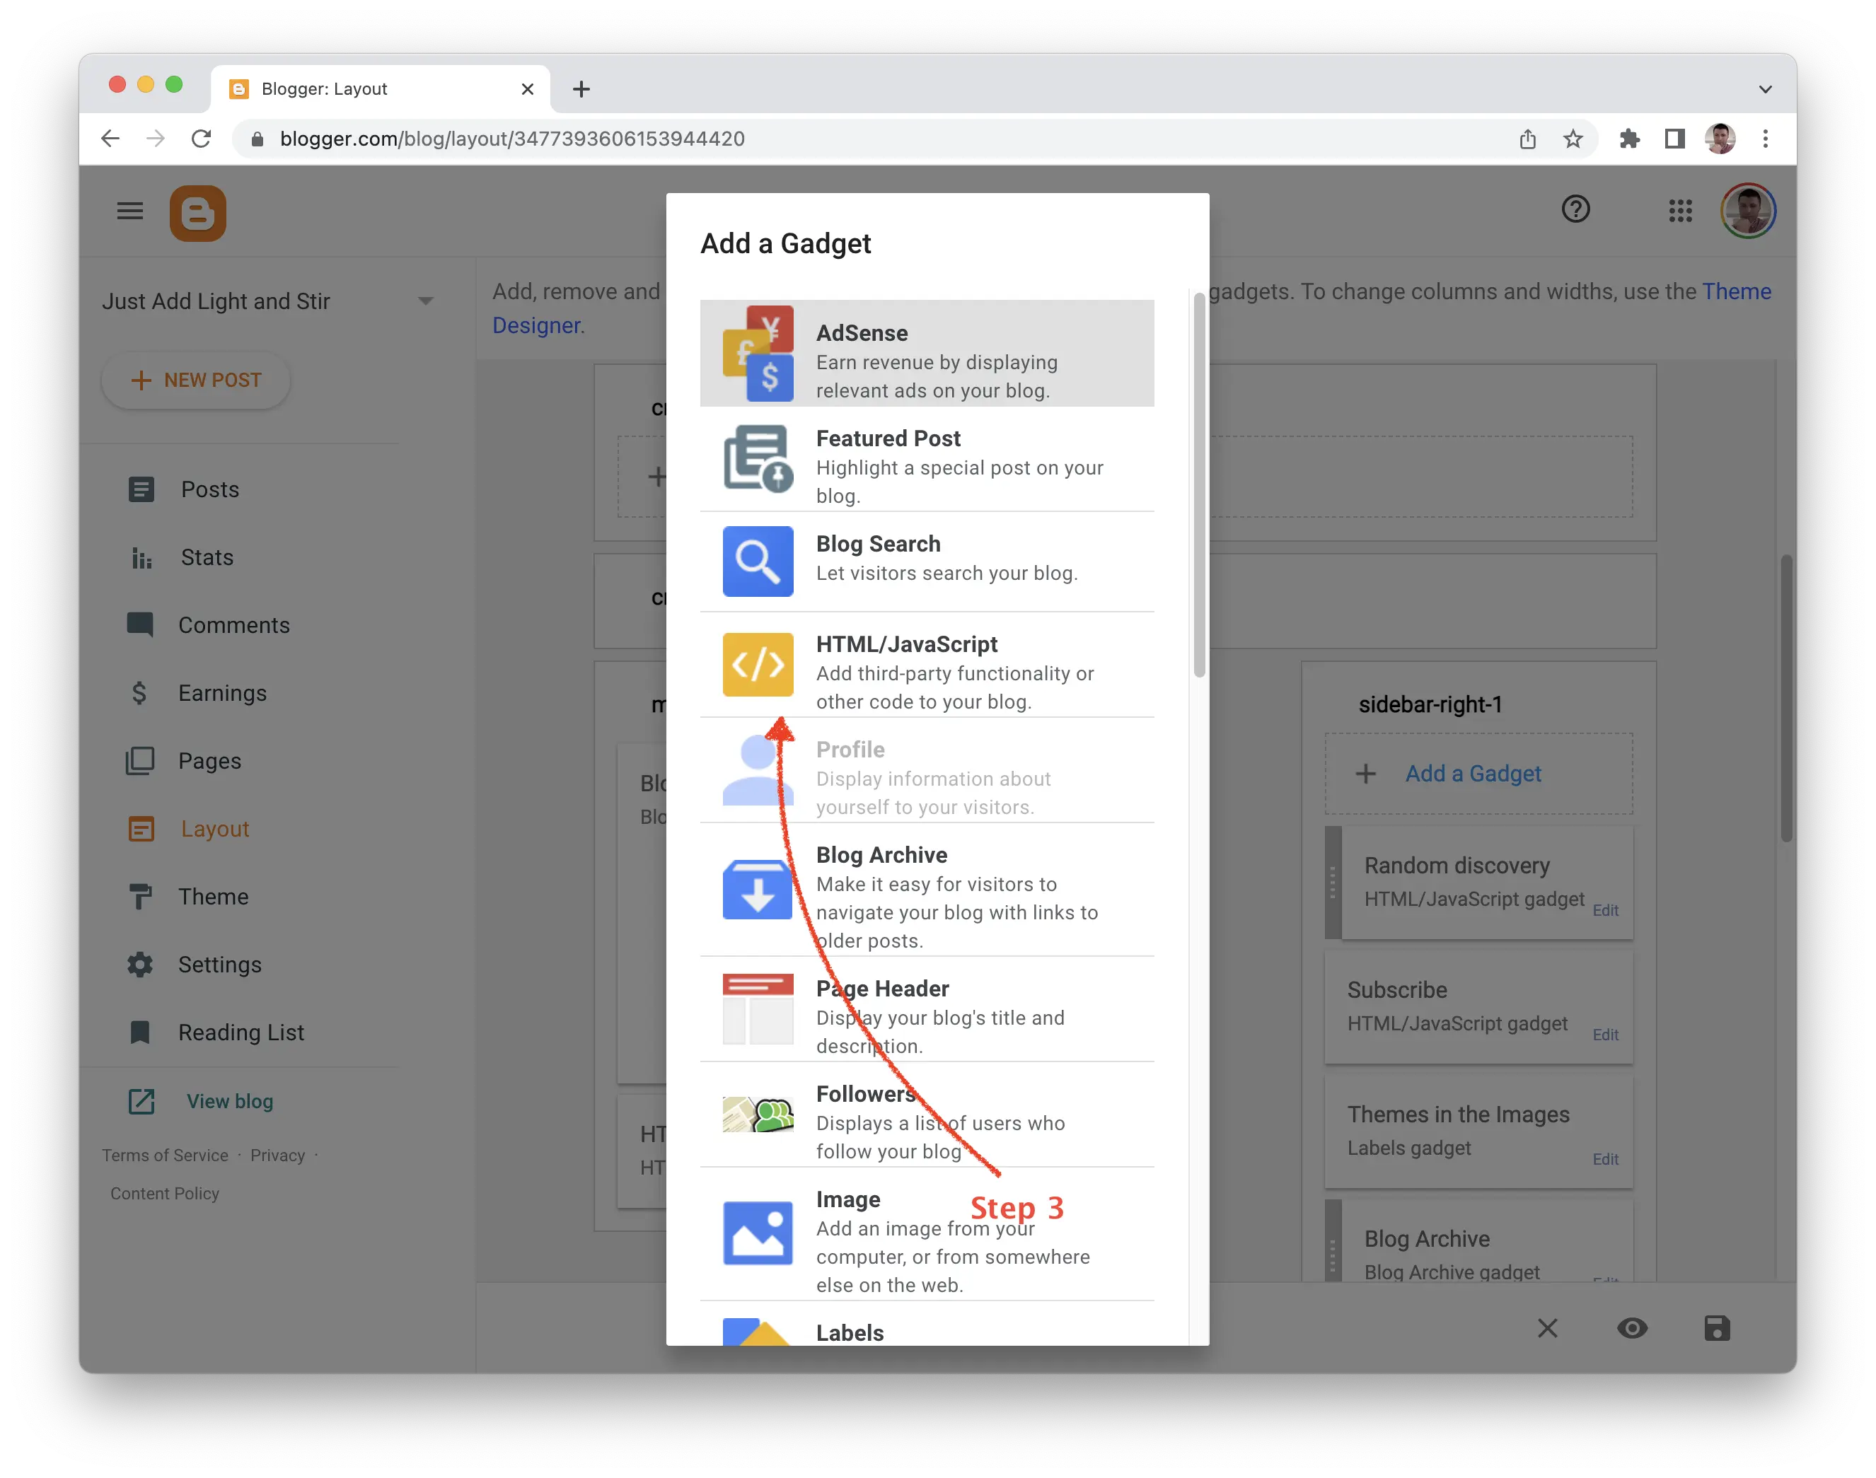Choose the Followers gadget icon
The height and width of the screenshot is (1478, 1876).
click(x=758, y=1115)
